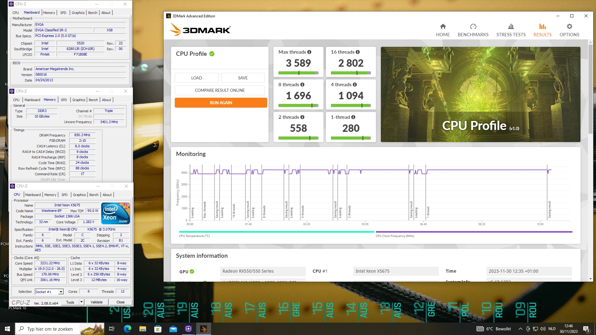Click the weather 6°C Bewolkt widget
Screen dimensions: 596x335
[494, 329]
